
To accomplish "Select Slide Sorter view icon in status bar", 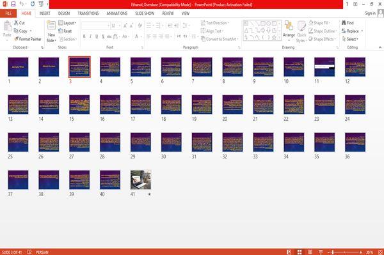I will (x=300, y=252).
